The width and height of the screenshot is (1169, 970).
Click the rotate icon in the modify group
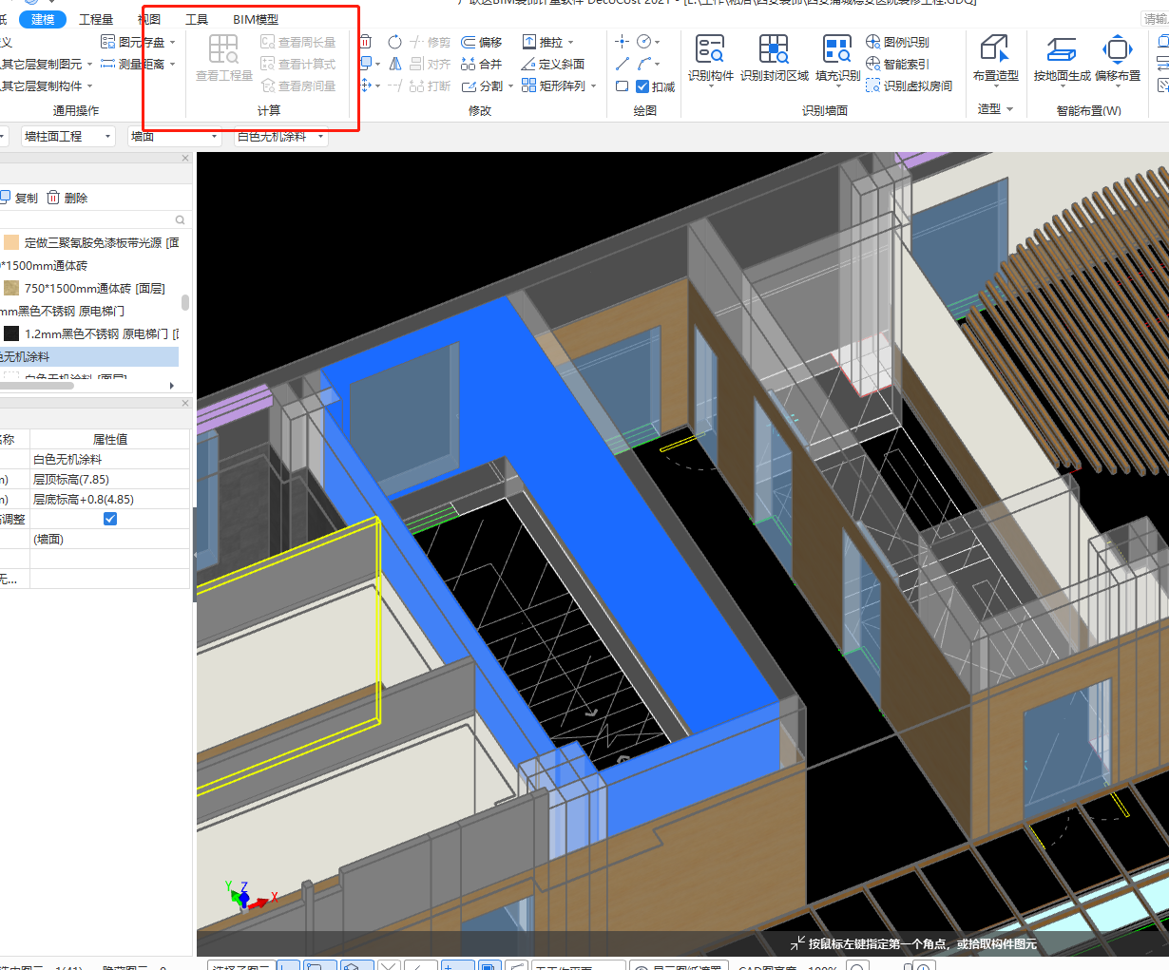pyautogui.click(x=394, y=42)
